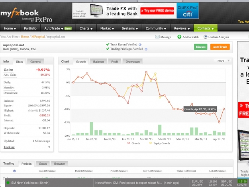Click the USDCAD quote in ticker
Viewport: 249px width, 187px height.
233,185
